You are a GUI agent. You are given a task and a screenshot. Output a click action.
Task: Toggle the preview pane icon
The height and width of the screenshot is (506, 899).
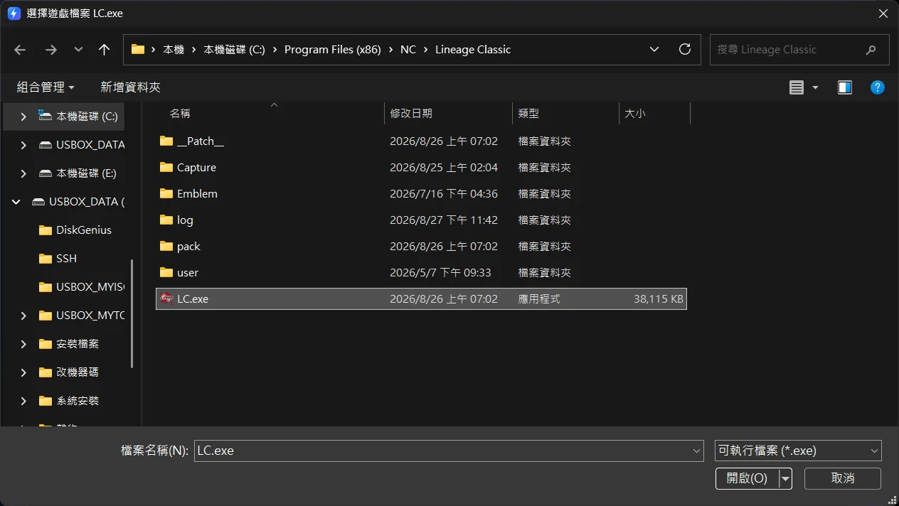[x=845, y=87]
